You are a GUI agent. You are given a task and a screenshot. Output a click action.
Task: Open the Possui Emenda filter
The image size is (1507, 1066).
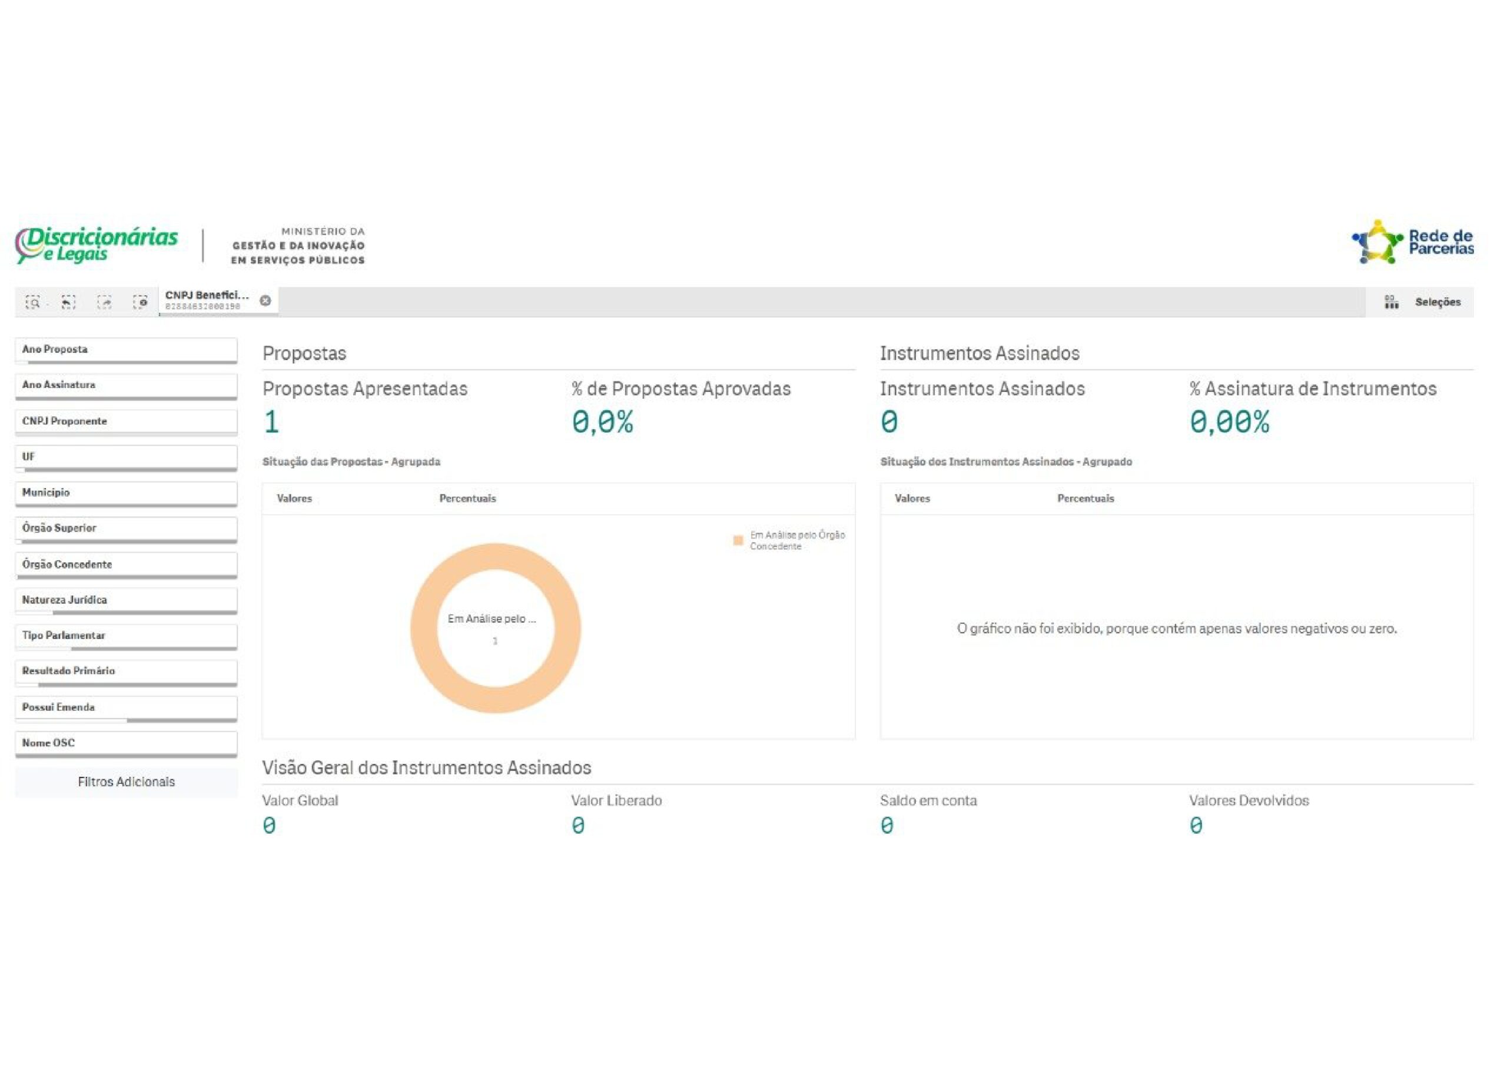pos(125,708)
